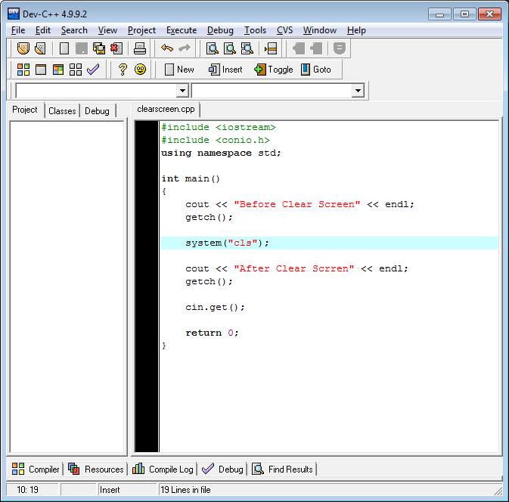Image resolution: width=509 pixels, height=502 pixels.
Task: Click the 'return 0;' line
Action: tap(212, 333)
